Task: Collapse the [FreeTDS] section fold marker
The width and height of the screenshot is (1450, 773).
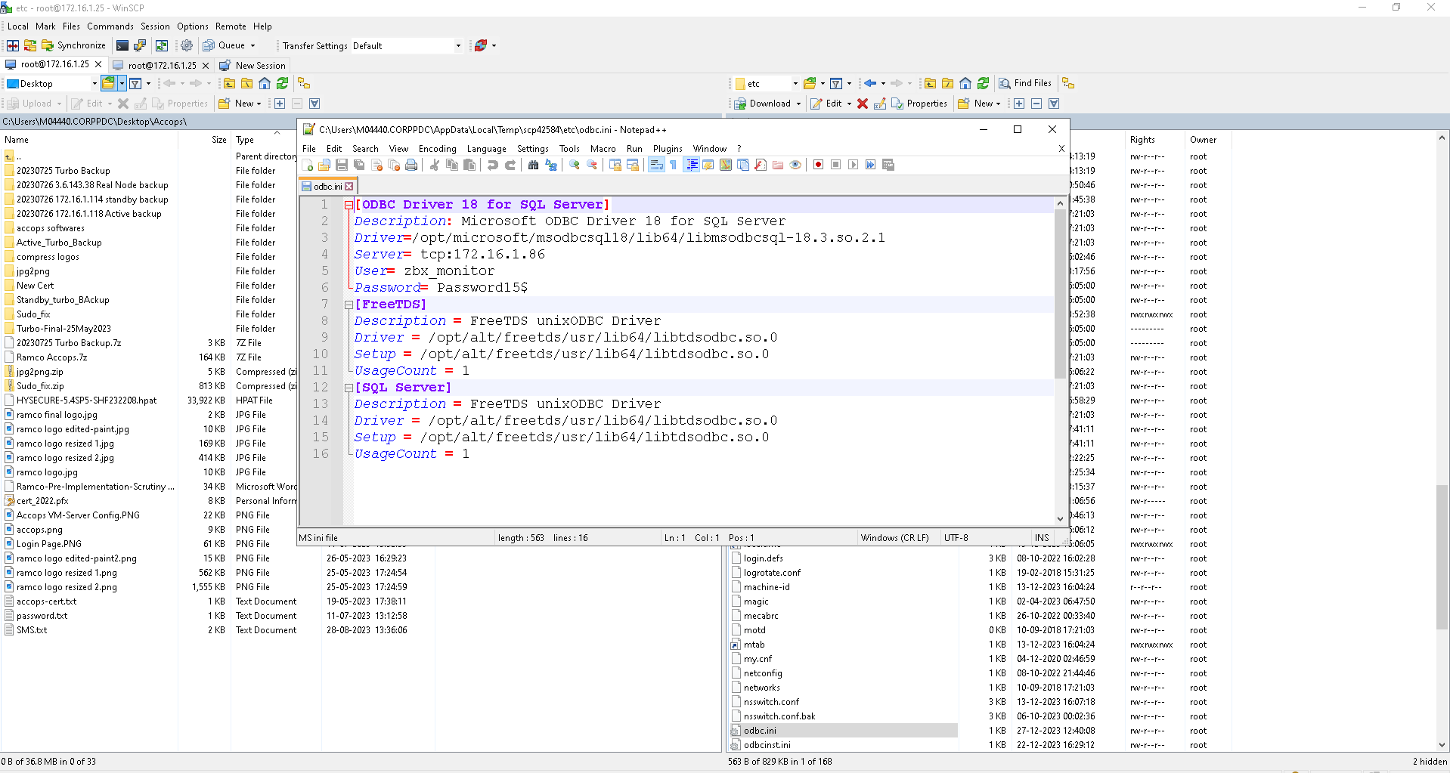Action: (x=349, y=305)
